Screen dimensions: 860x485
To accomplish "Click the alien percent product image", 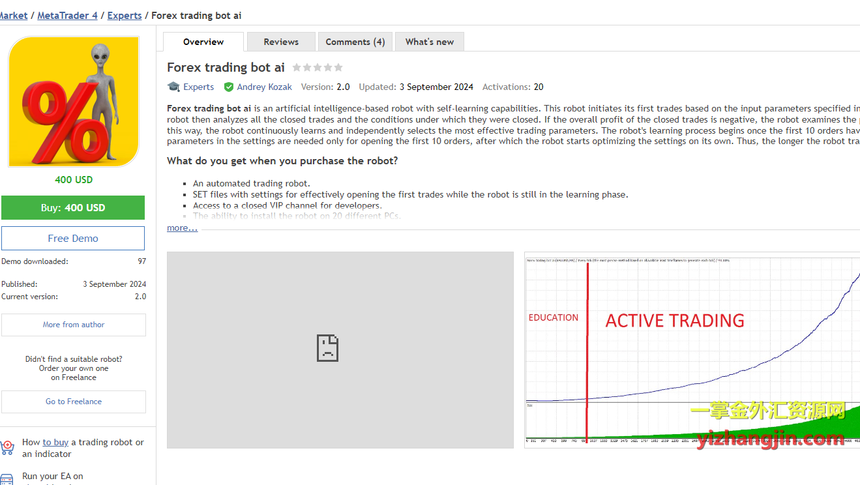I will (x=74, y=102).
